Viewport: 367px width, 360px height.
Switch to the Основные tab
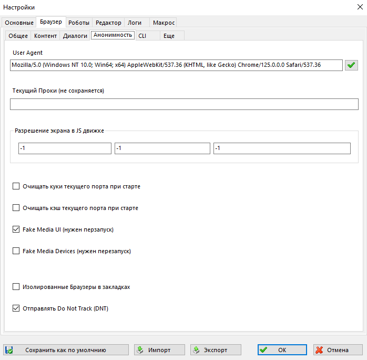(19, 23)
